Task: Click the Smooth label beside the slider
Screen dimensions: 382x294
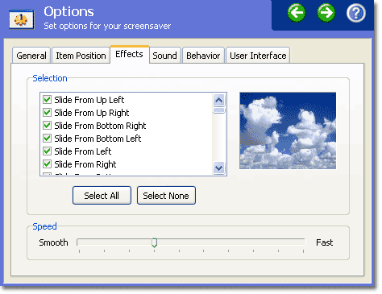Action: [54, 242]
